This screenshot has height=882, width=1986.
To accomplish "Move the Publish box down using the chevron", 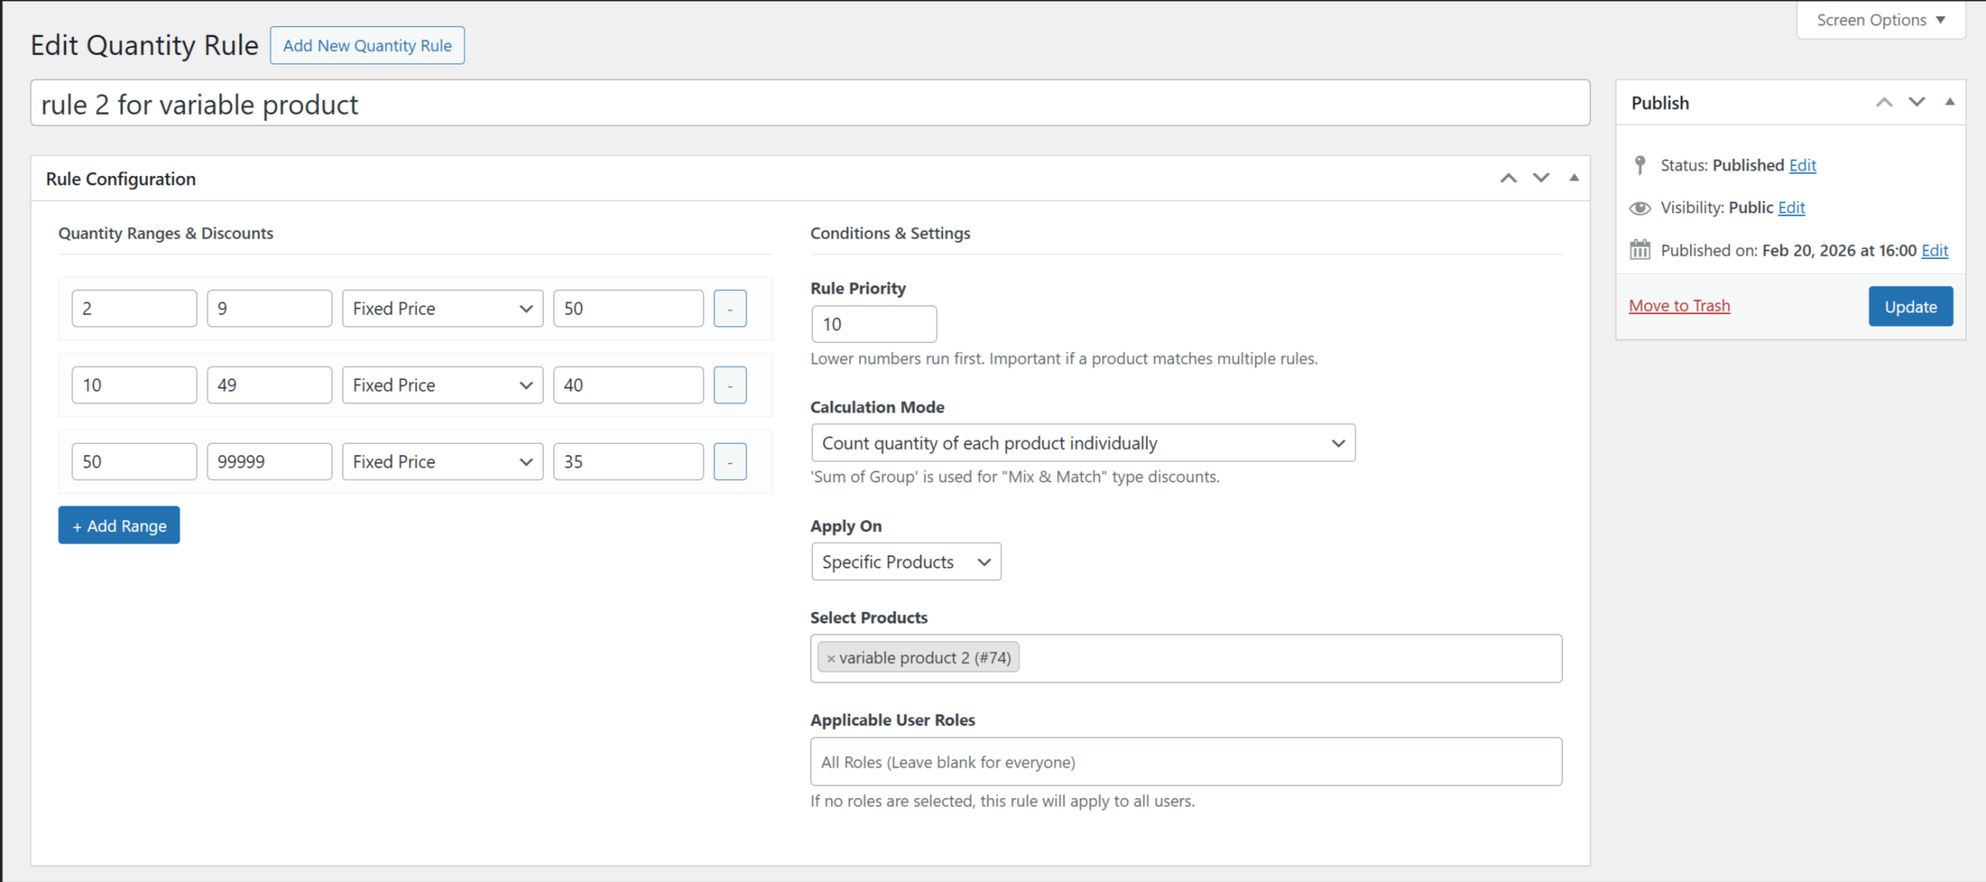I will (x=1916, y=102).
